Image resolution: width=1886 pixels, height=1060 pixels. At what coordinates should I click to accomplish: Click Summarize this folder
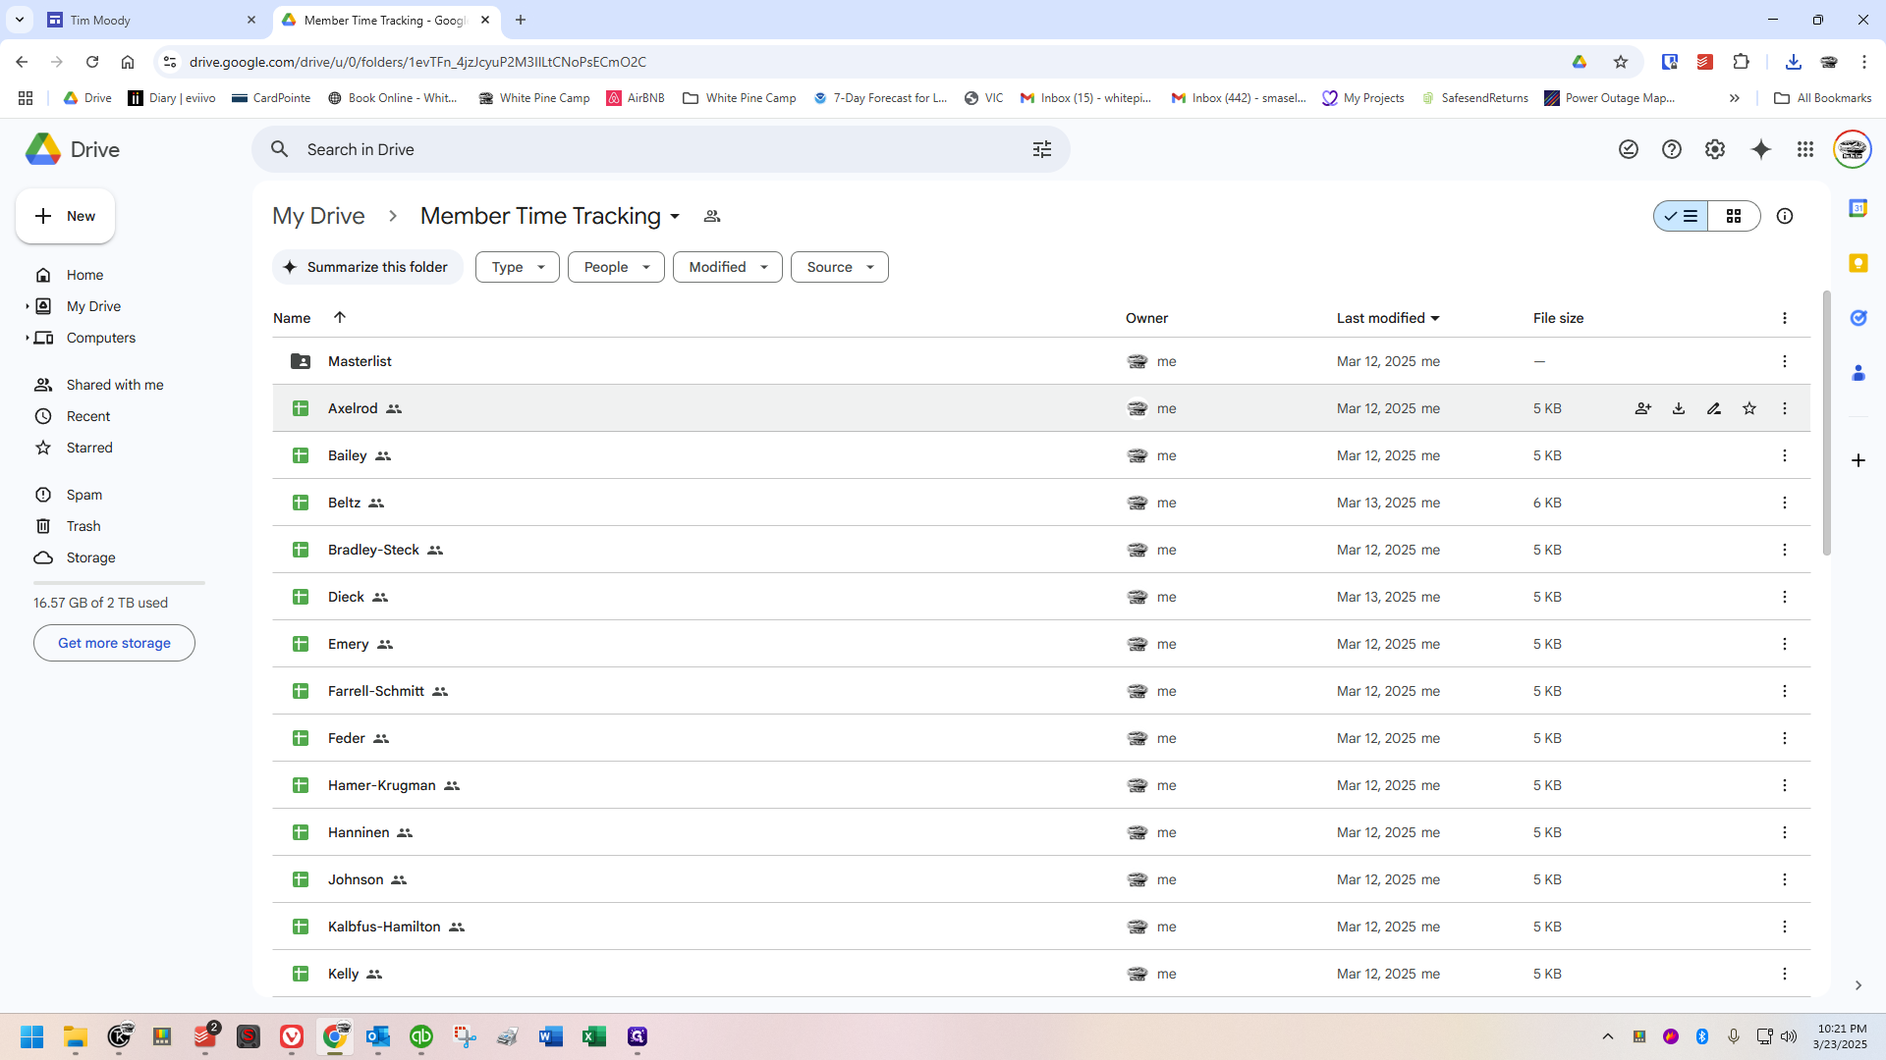(x=367, y=267)
